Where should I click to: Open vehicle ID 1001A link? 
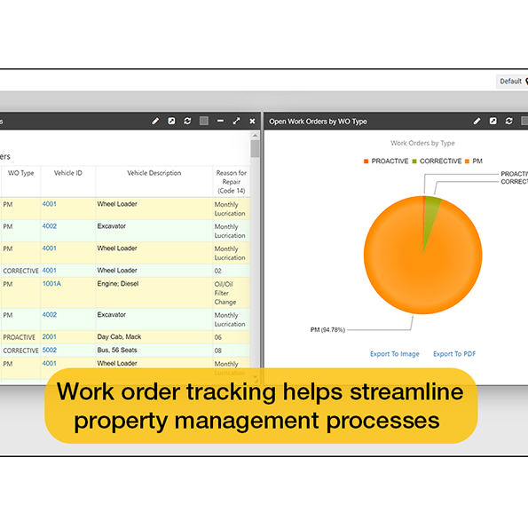click(51, 284)
